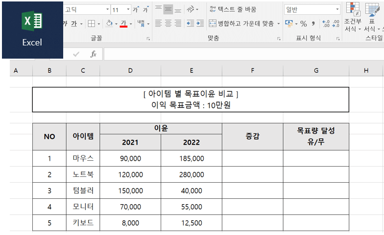Screen dimensions: 384x235
Task: Click the formula bar confirm checkmark
Action: [76, 54]
